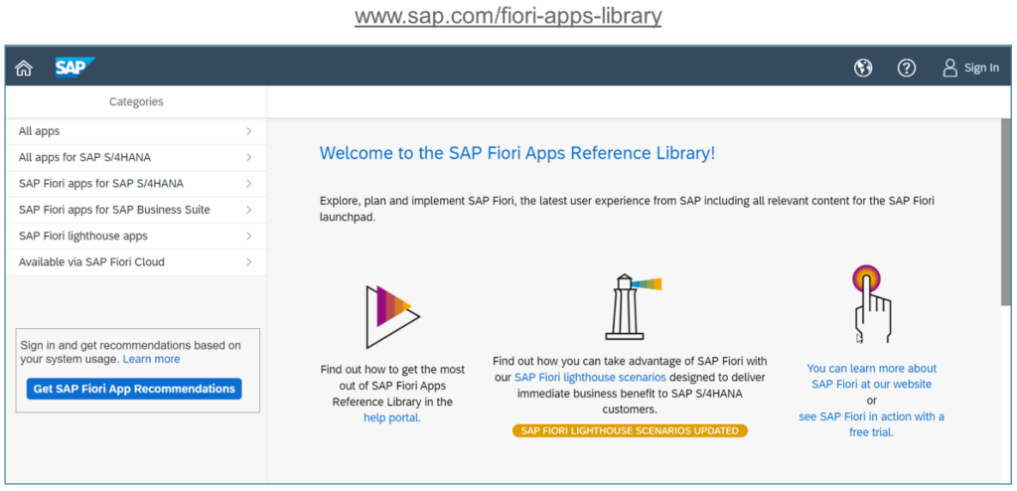Viewport: 1017px width, 491px height.
Task: Click the Categories panel header
Action: [x=136, y=102]
